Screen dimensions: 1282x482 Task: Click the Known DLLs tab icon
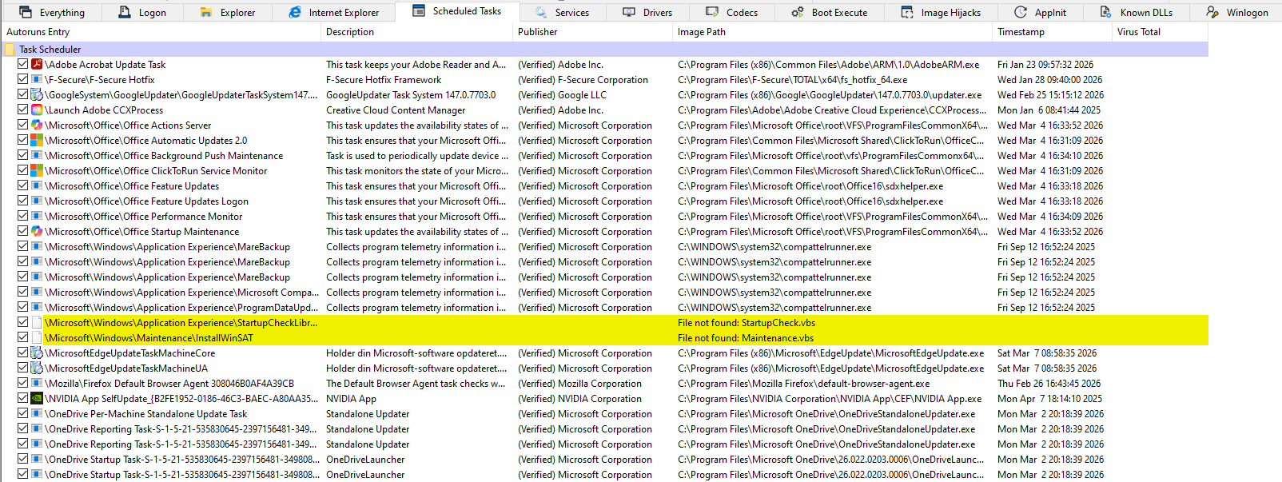[1105, 12]
